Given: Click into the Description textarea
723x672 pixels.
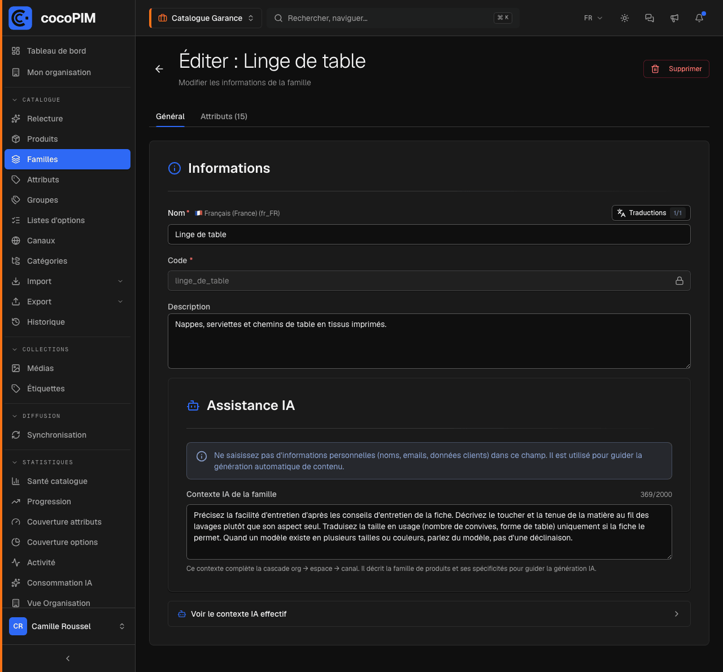Looking at the screenshot, I should [429, 341].
